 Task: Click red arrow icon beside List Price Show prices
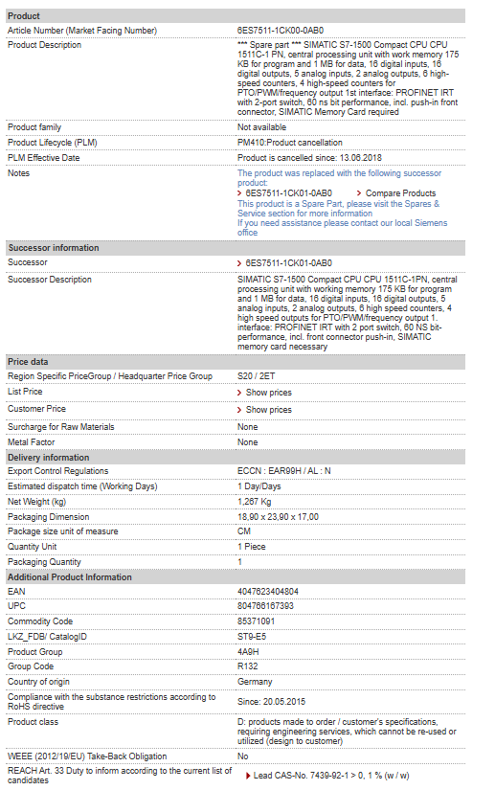click(239, 393)
